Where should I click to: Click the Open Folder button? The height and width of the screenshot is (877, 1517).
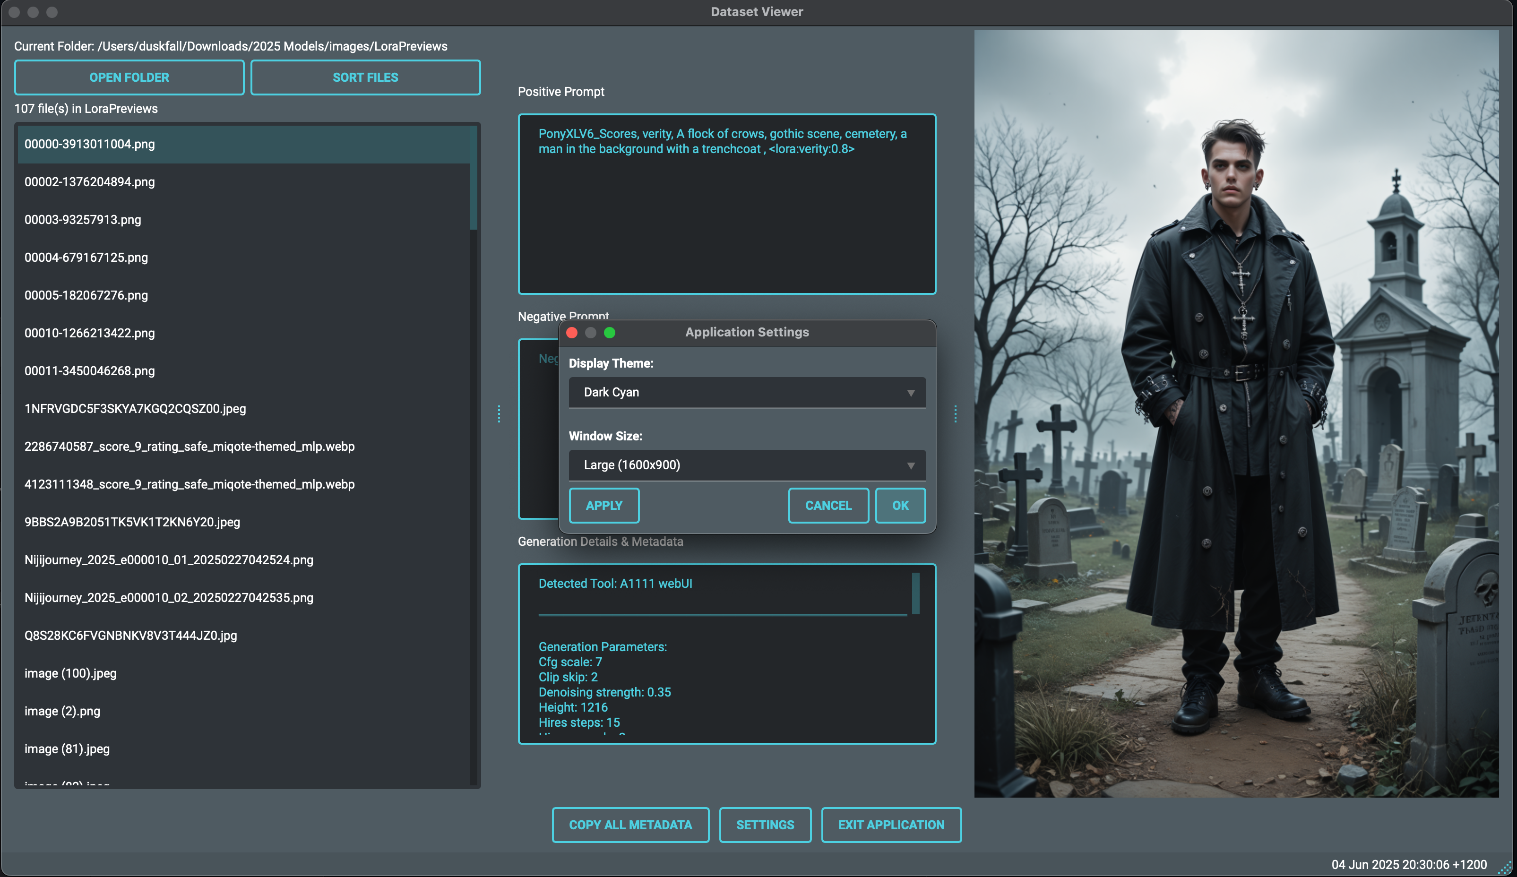129,77
